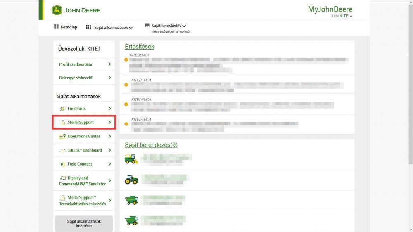This screenshot has height=232, width=413.
Task: Open Field Connect application
Action: pos(84,164)
